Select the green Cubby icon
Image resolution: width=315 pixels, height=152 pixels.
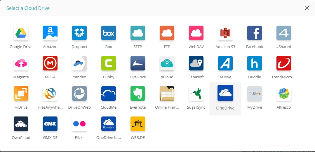tap(109, 63)
